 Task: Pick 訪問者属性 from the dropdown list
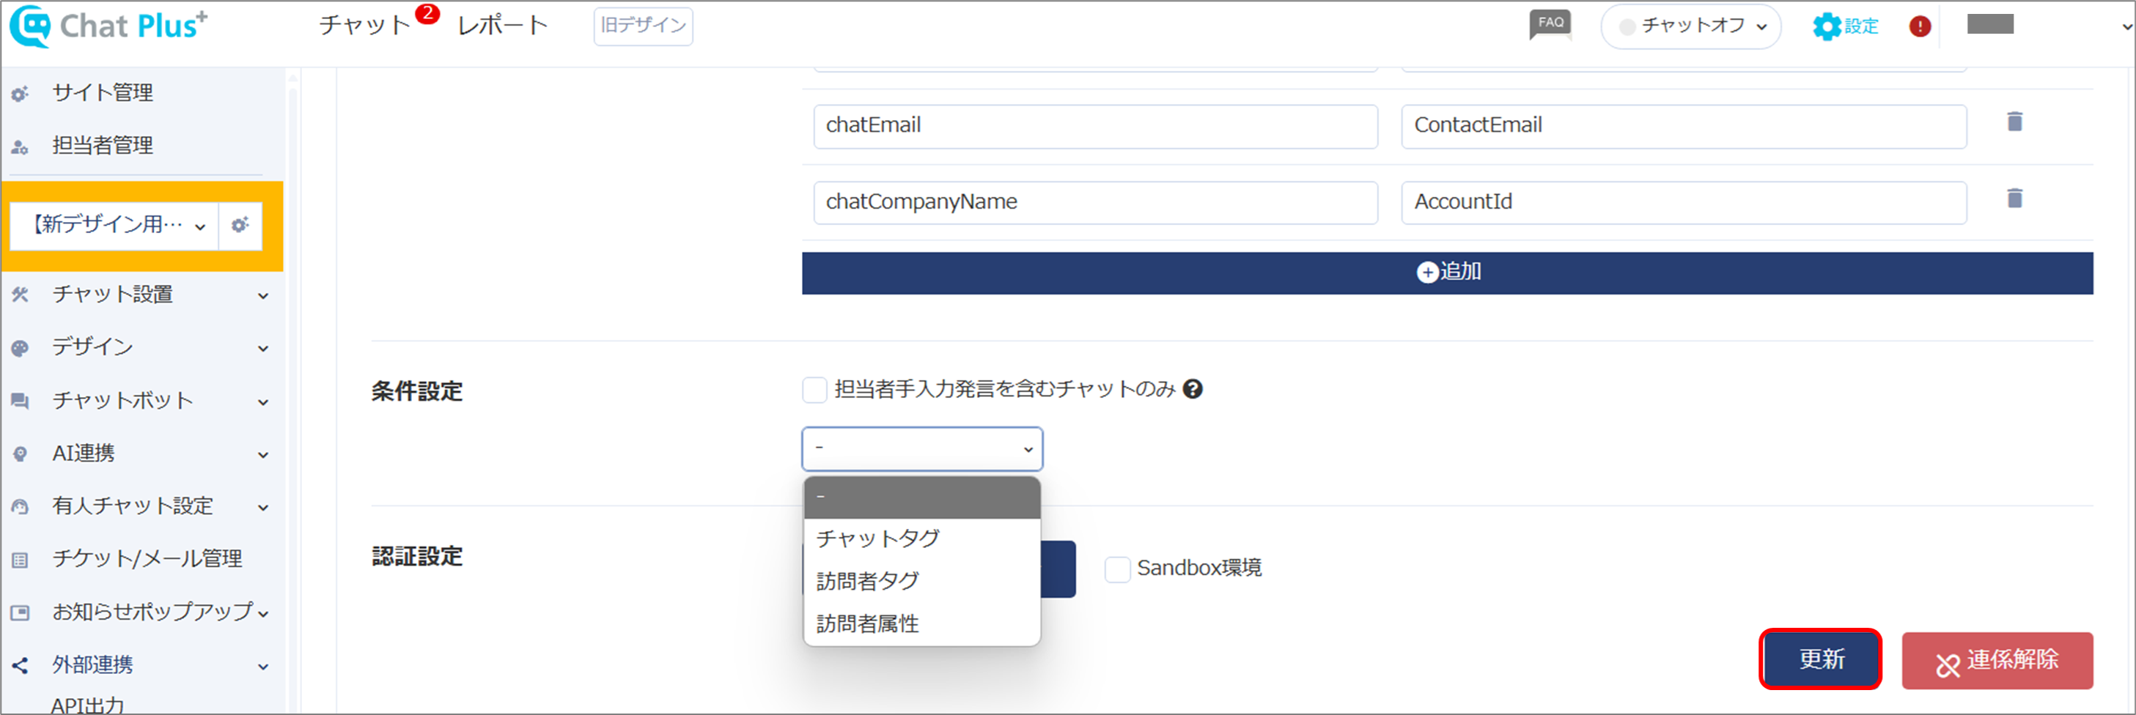click(x=922, y=624)
